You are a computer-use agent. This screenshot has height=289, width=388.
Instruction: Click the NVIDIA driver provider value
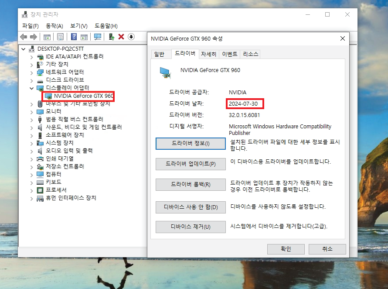point(238,93)
